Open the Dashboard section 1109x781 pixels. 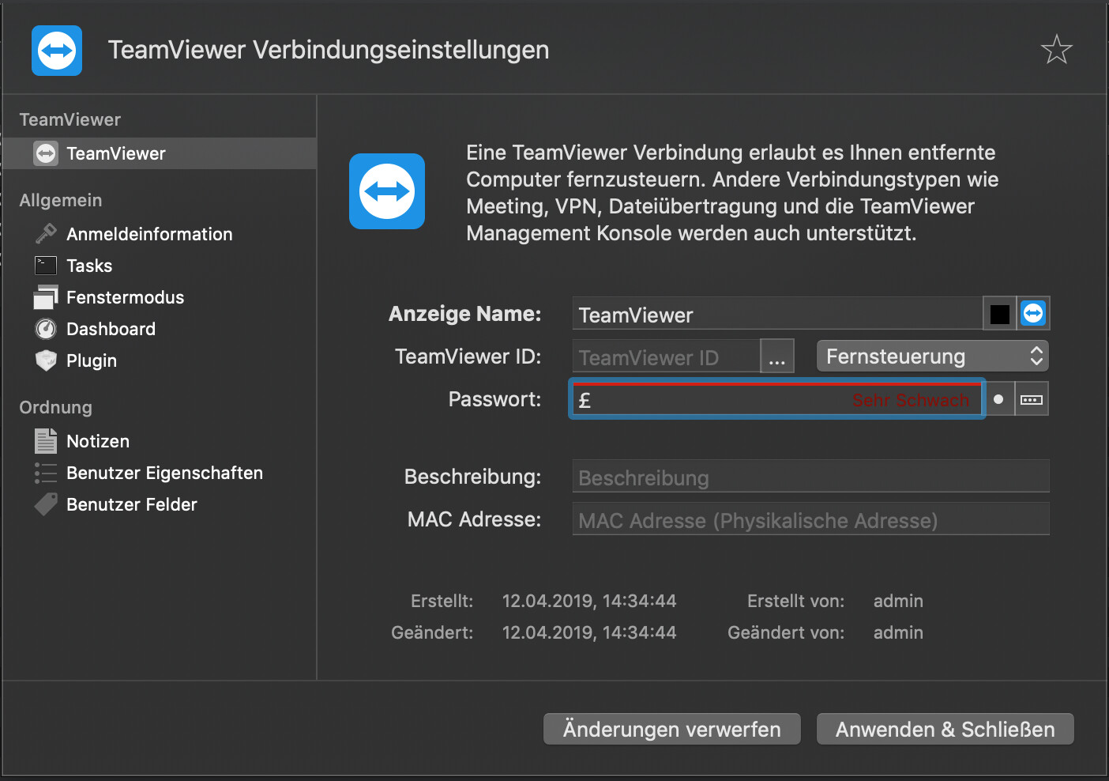coord(111,329)
